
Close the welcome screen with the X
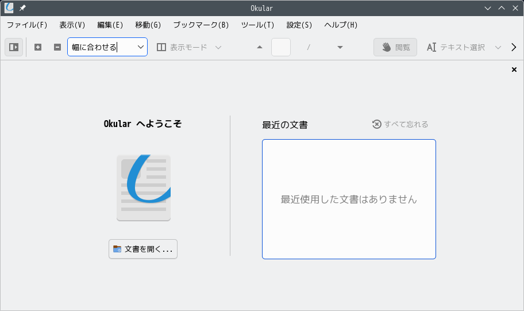click(x=514, y=70)
